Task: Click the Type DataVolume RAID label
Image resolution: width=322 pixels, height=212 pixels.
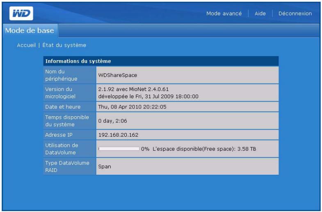Action: point(67,167)
